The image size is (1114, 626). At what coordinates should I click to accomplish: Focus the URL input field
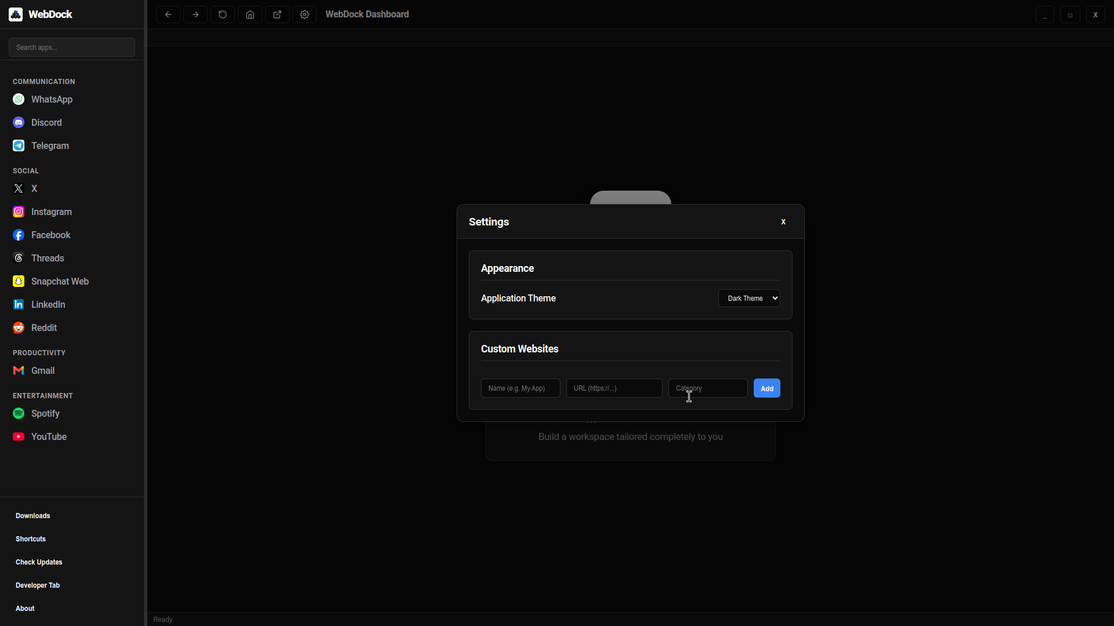[x=614, y=388]
